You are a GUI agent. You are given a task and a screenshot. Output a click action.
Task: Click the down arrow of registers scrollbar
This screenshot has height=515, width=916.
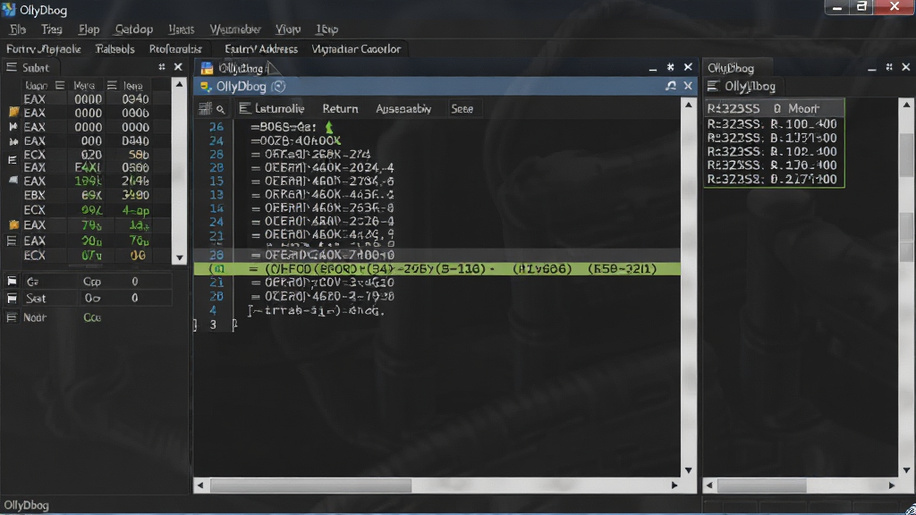coord(179,257)
